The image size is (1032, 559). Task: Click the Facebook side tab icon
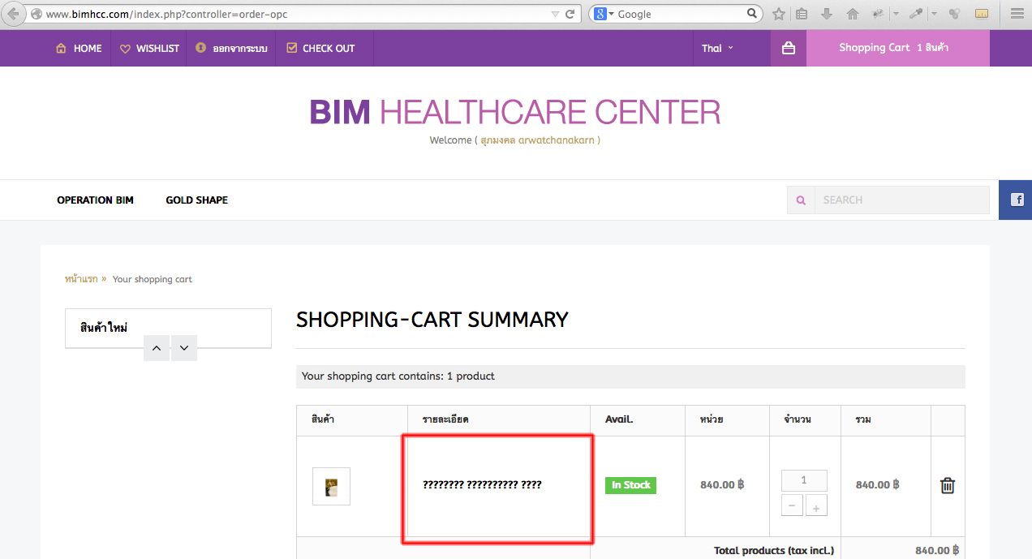click(x=1016, y=200)
